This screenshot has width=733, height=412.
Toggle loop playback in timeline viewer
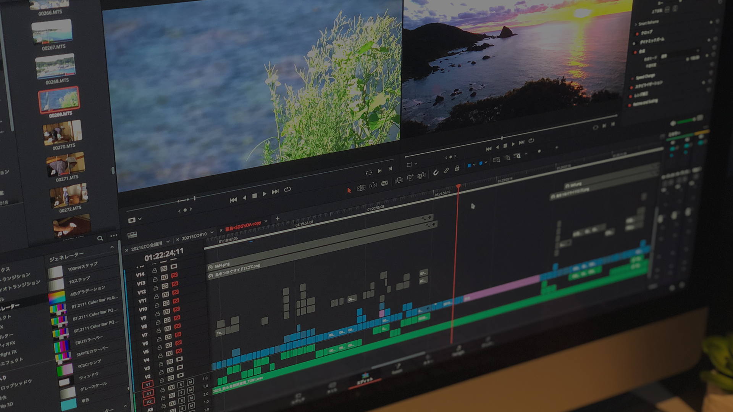(531, 140)
